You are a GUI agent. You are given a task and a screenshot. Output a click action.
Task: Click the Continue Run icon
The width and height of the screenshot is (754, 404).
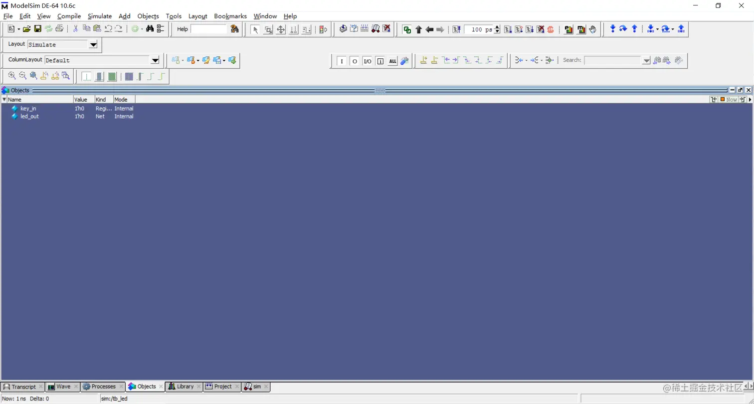coord(519,29)
